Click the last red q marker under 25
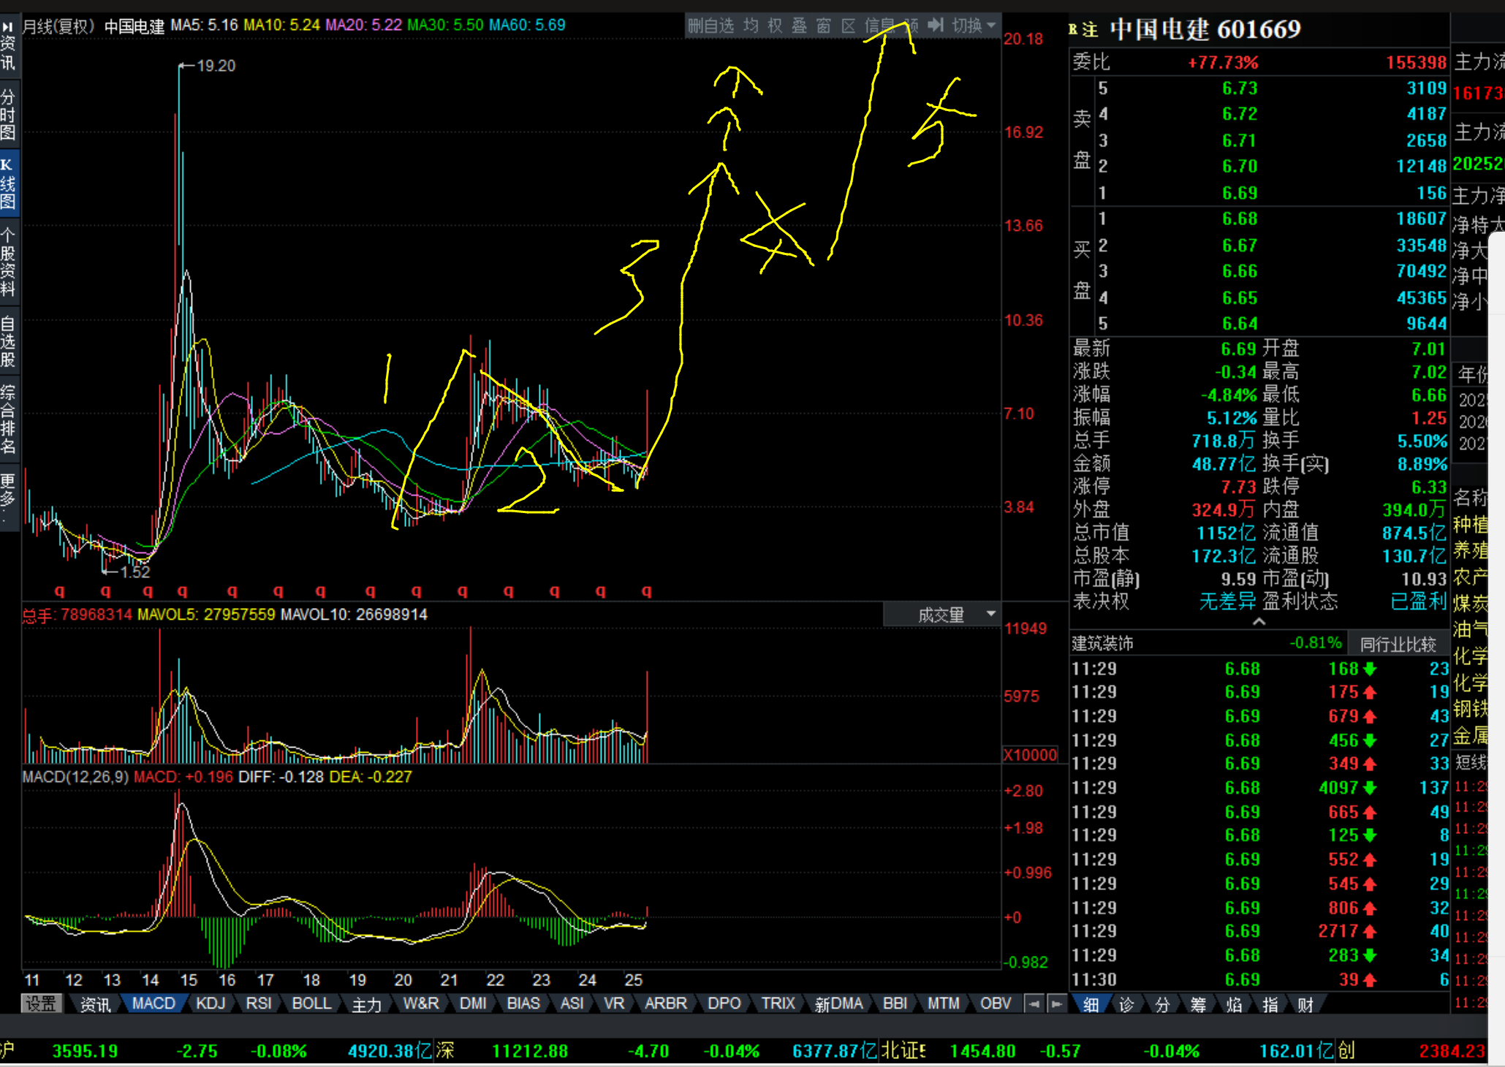The width and height of the screenshot is (1505, 1067). (x=647, y=590)
